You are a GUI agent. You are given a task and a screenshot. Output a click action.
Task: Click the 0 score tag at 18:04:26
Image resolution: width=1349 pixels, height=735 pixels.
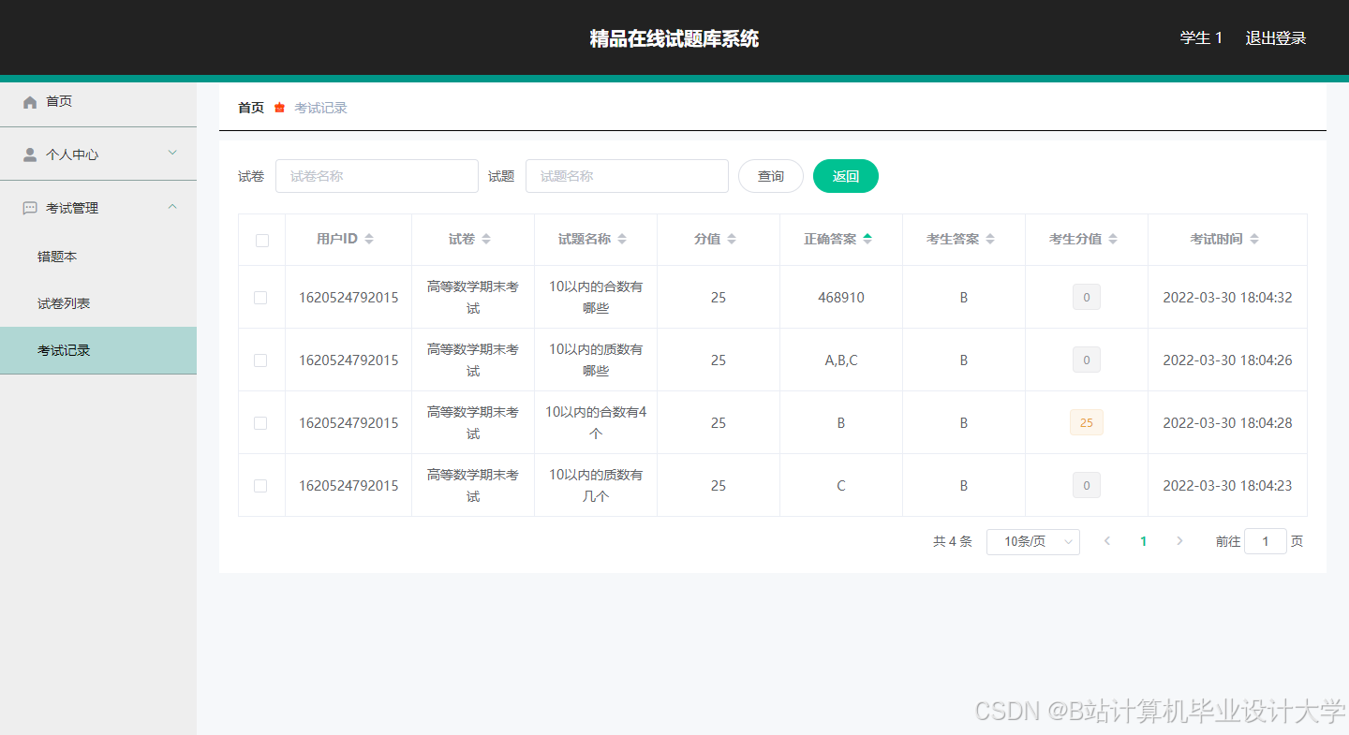click(1087, 360)
